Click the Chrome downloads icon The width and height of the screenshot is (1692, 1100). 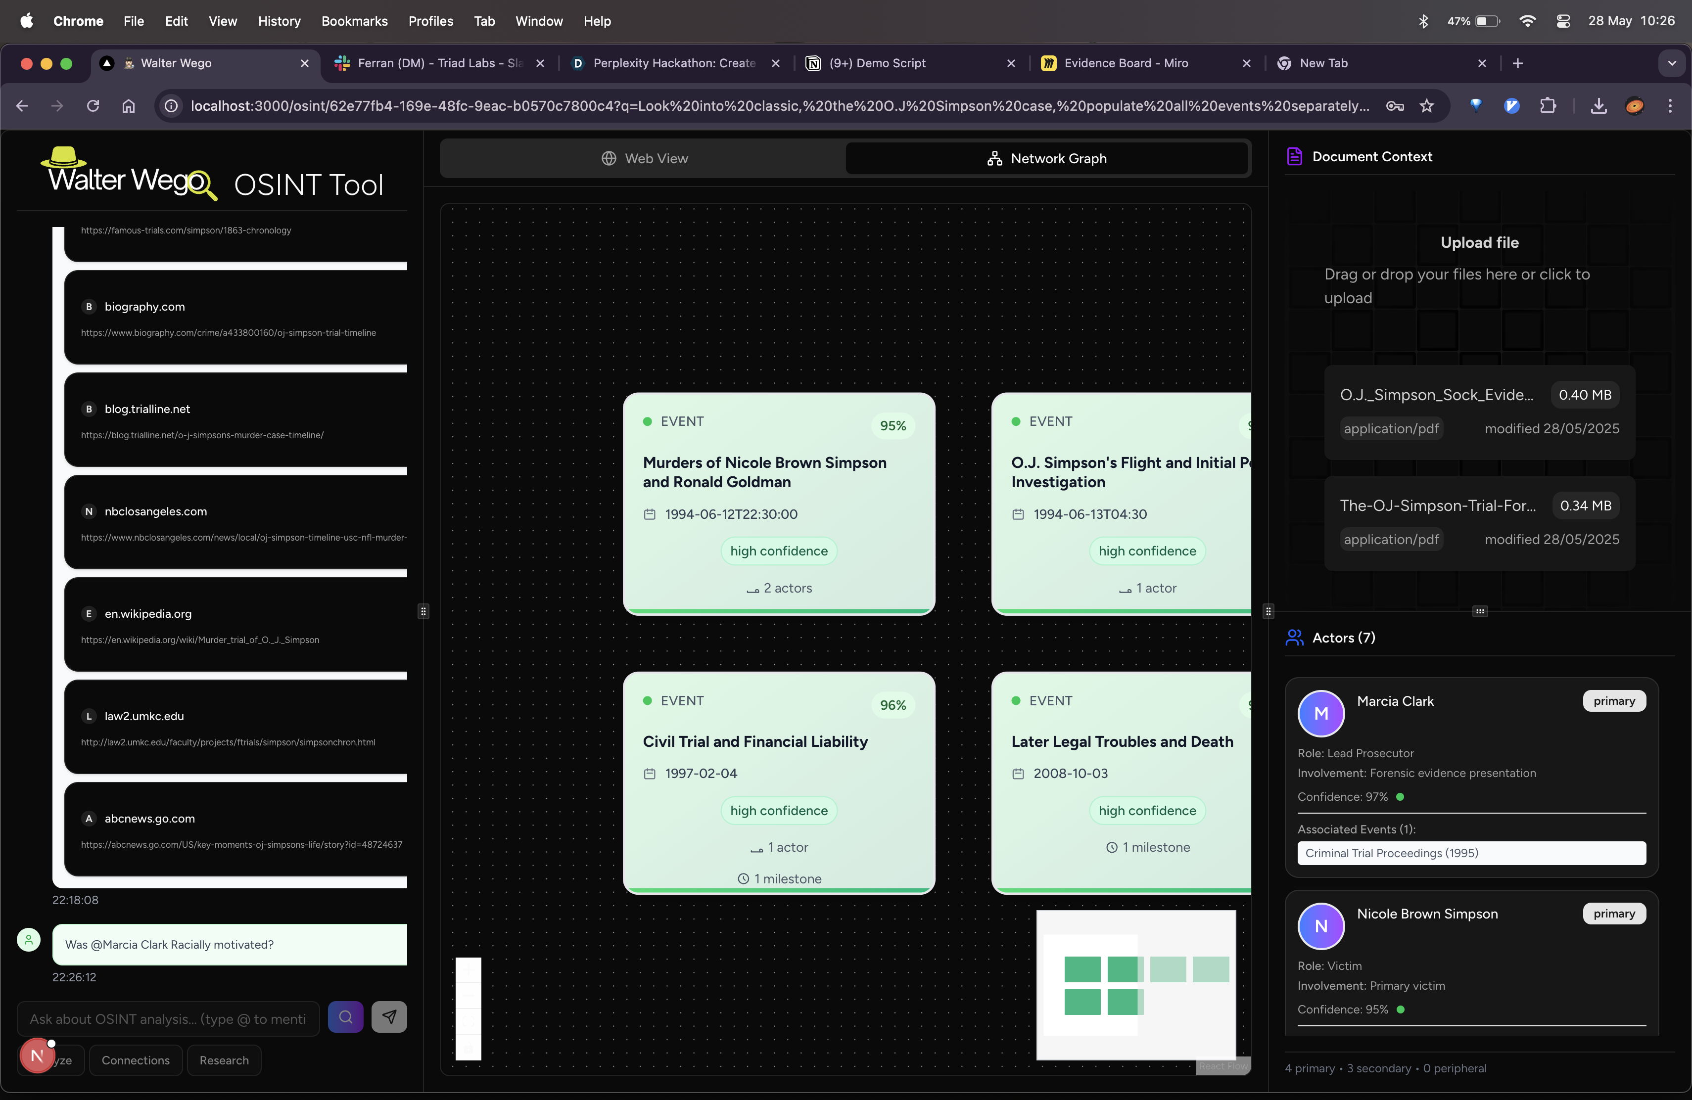tap(1598, 106)
